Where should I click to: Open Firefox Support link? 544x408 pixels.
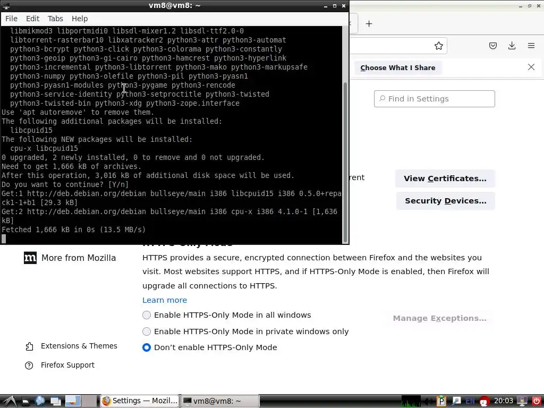(x=67, y=365)
